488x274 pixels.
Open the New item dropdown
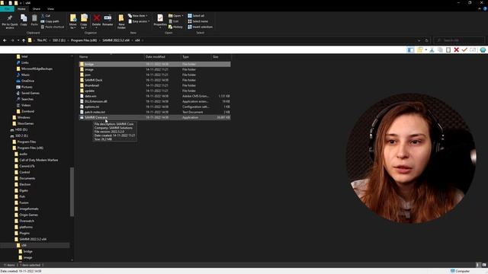[x=137, y=15]
